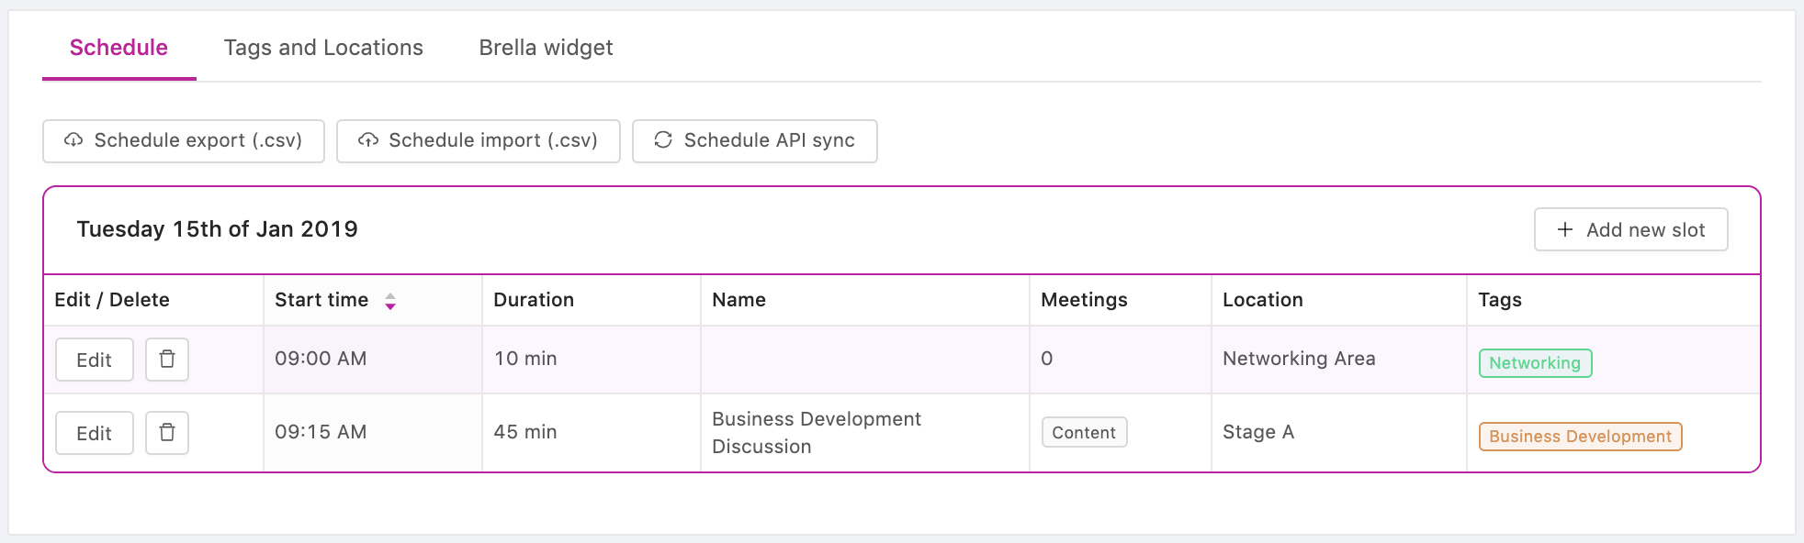Edit the Business Development Discussion slot
1804x543 pixels.
point(95,433)
